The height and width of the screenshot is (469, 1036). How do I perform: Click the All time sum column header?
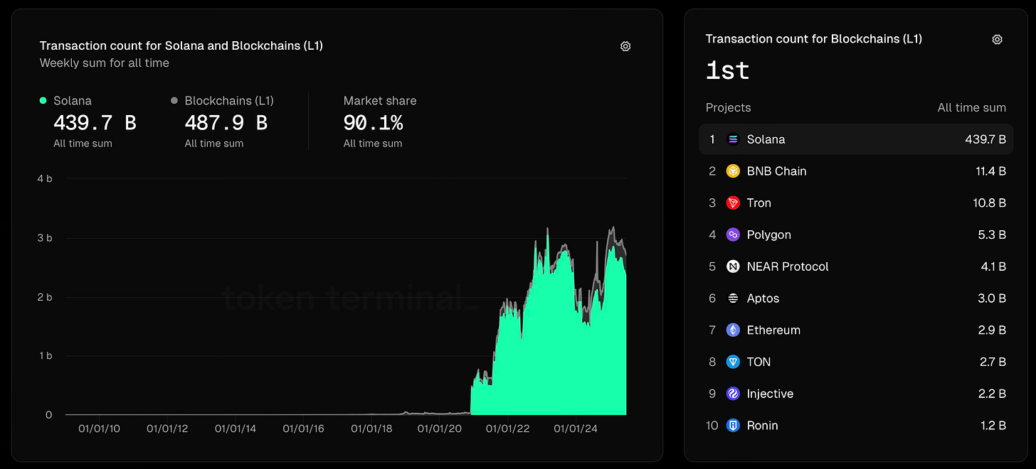972,108
